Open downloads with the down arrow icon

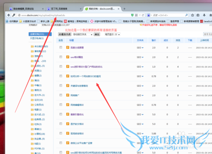click(204, 15)
